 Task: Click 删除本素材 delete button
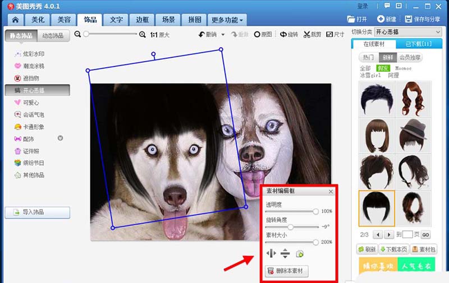[x=287, y=271]
